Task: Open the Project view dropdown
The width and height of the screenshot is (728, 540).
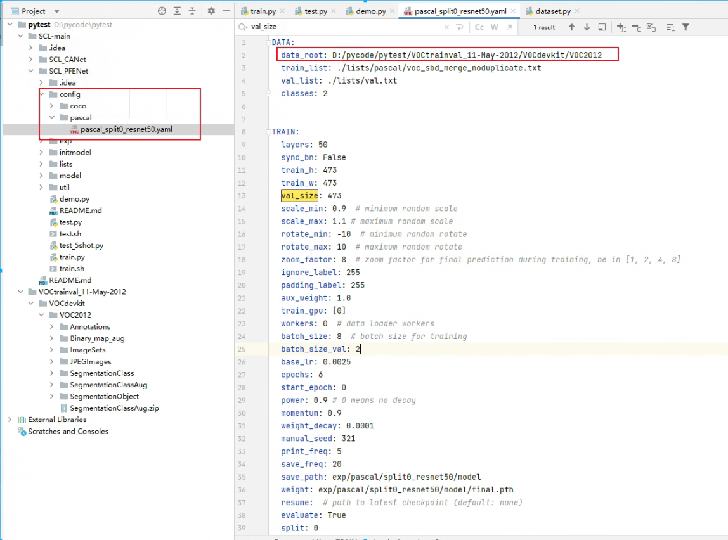Action: (x=56, y=11)
